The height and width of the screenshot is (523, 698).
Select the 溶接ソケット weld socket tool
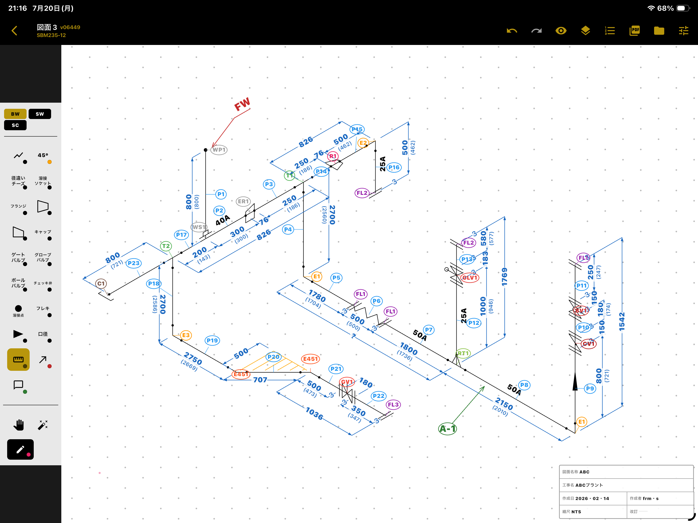pyautogui.click(x=43, y=181)
